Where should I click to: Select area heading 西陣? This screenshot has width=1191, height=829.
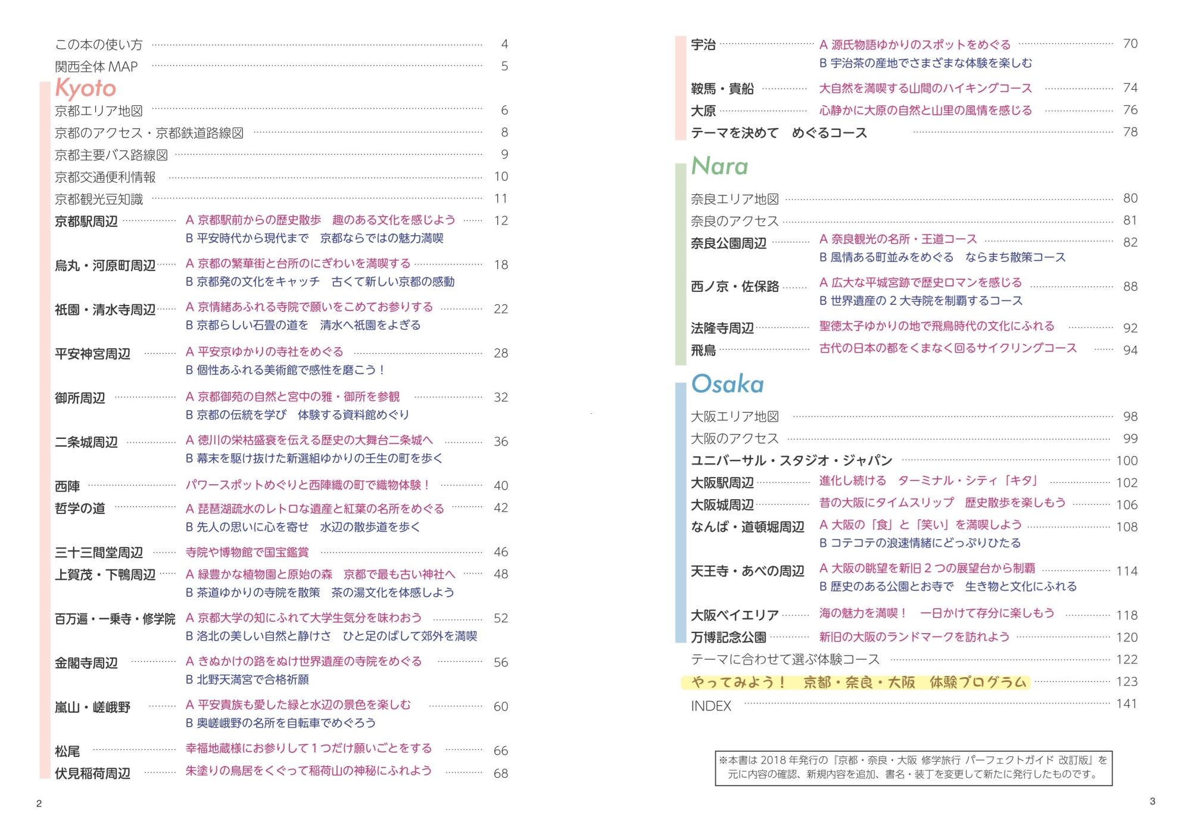pos(67,487)
